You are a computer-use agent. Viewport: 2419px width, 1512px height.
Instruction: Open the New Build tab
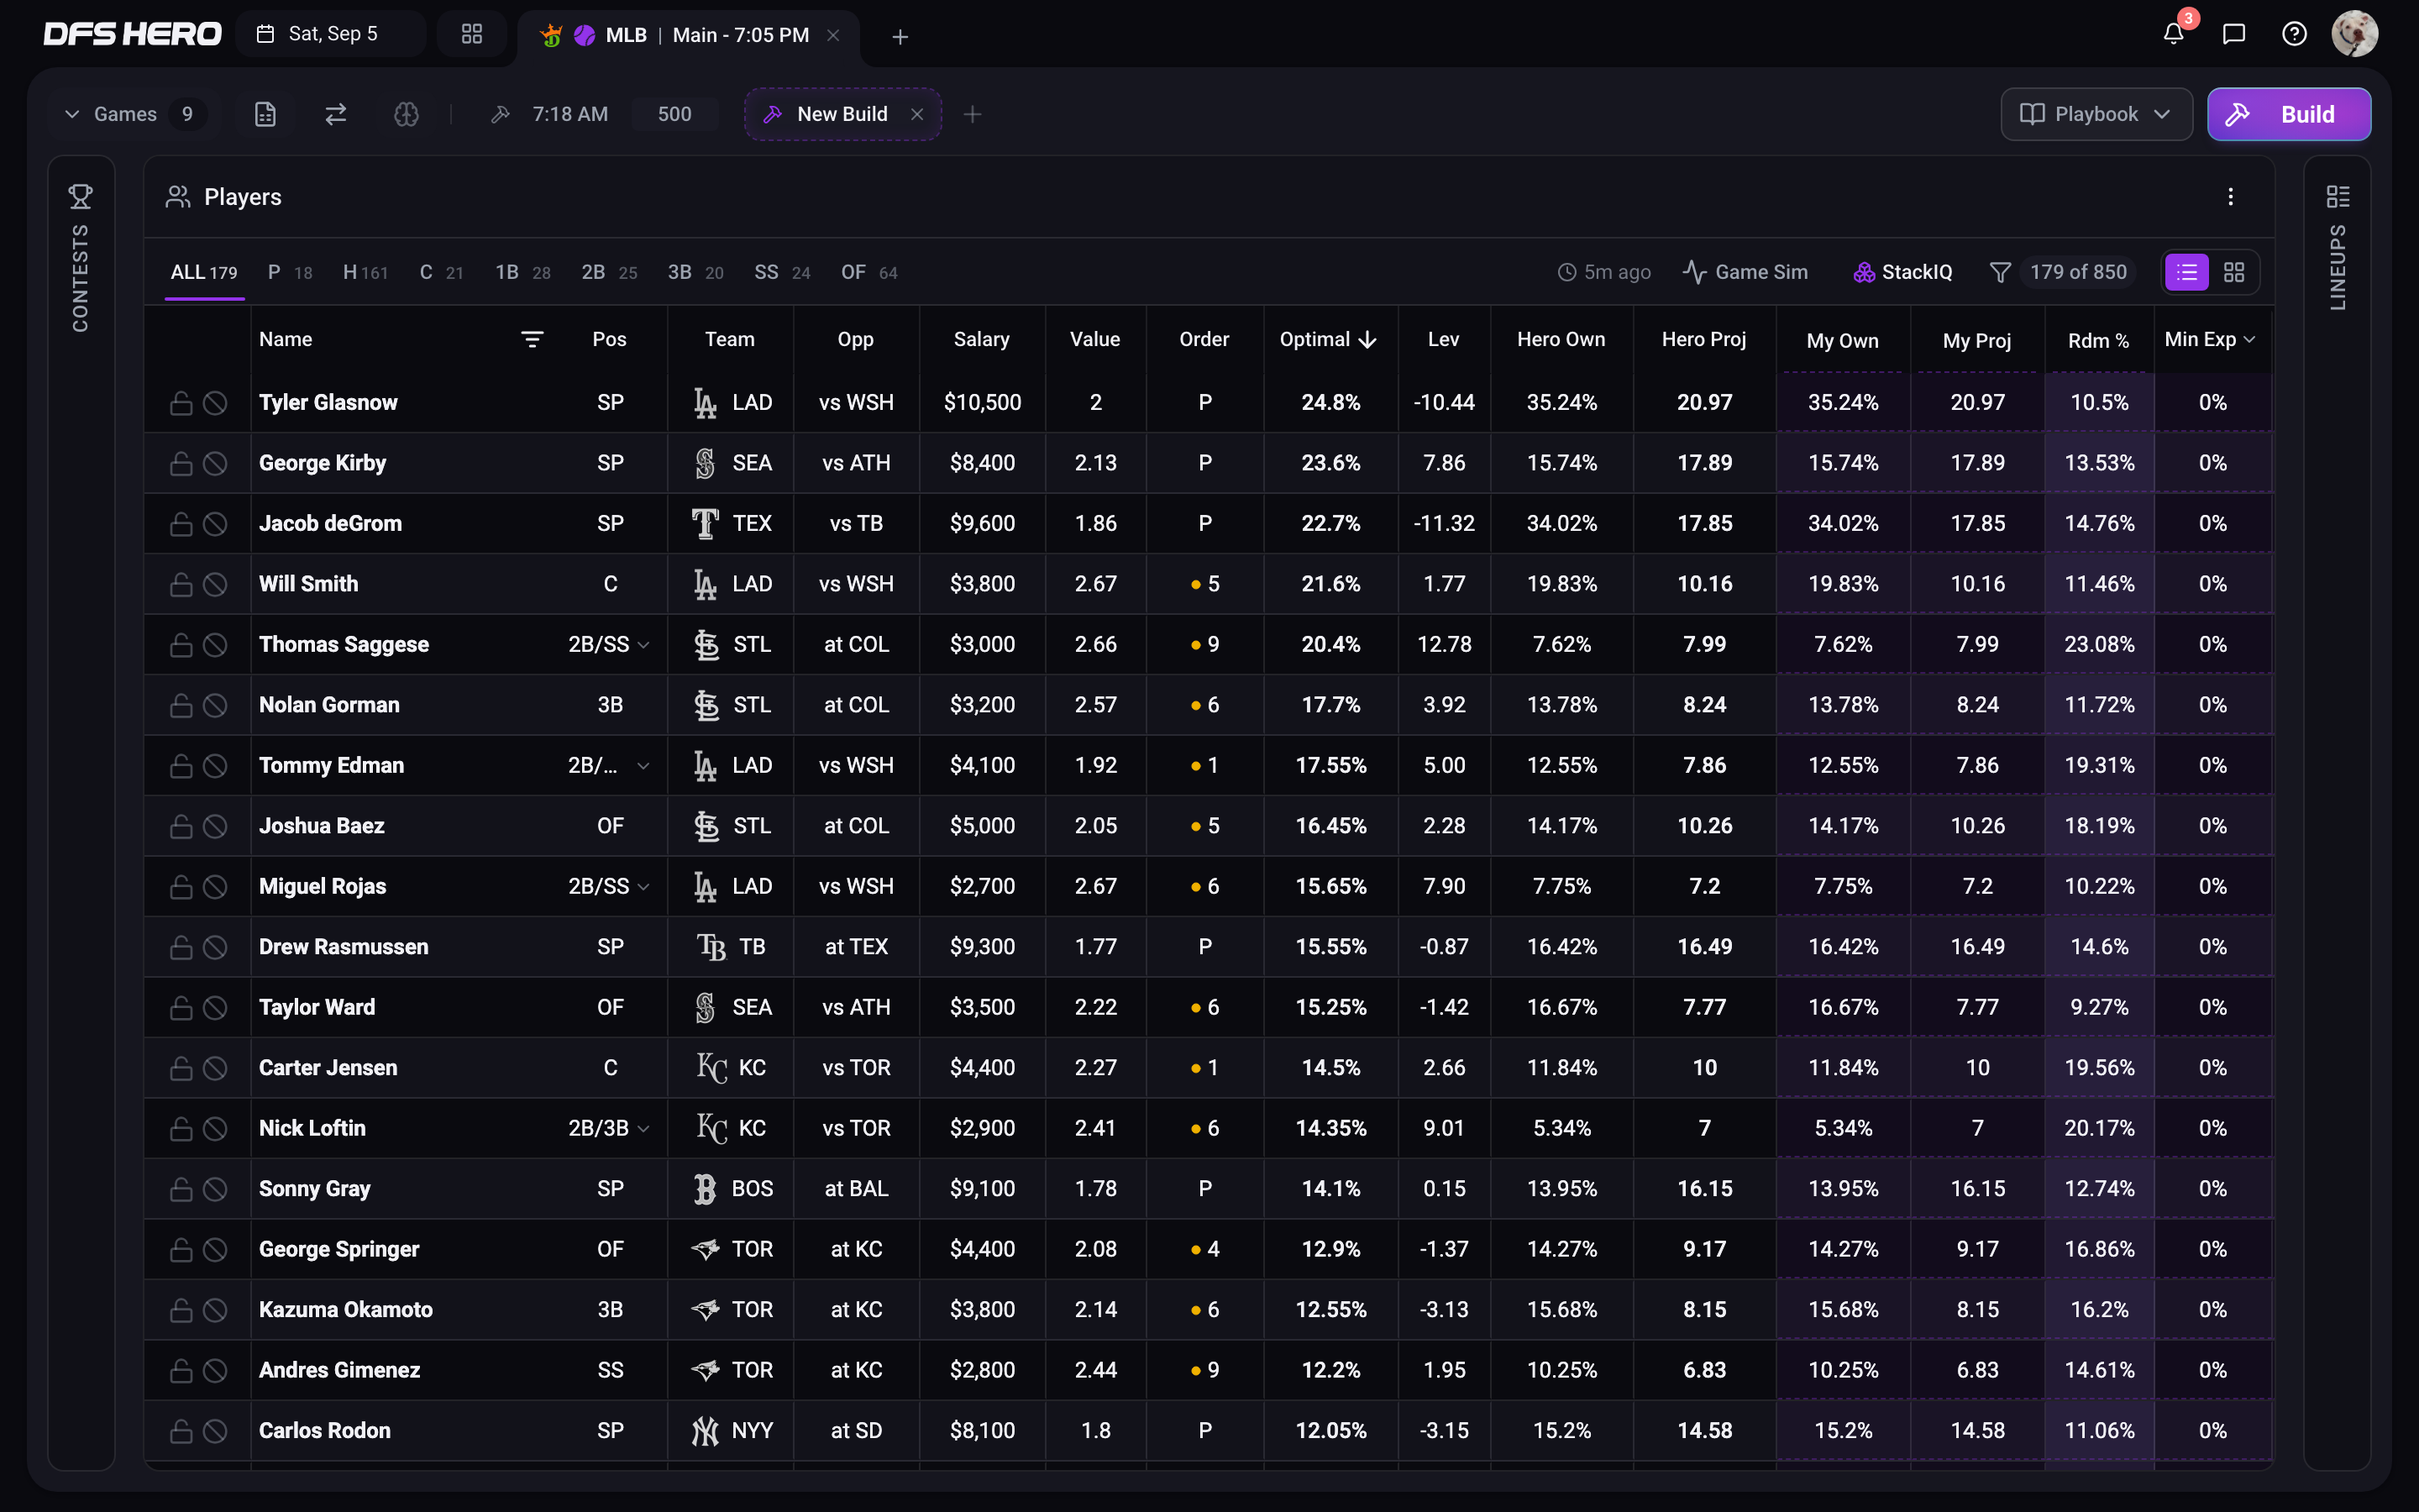[842, 114]
